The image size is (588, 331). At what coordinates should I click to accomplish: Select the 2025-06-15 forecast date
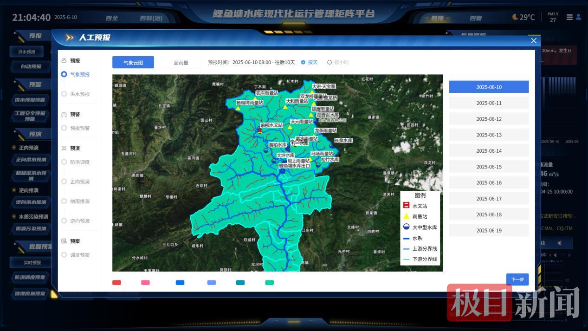pos(488,167)
